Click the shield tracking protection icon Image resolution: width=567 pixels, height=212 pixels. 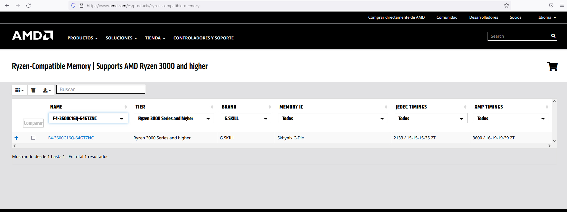(73, 6)
